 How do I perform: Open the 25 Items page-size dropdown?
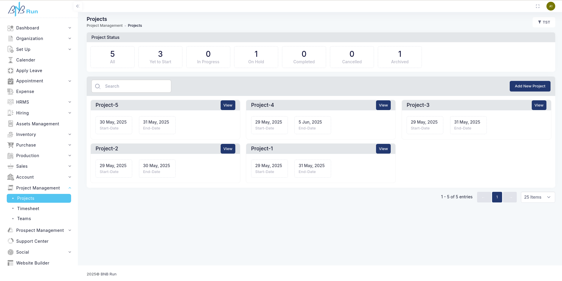tap(538, 197)
